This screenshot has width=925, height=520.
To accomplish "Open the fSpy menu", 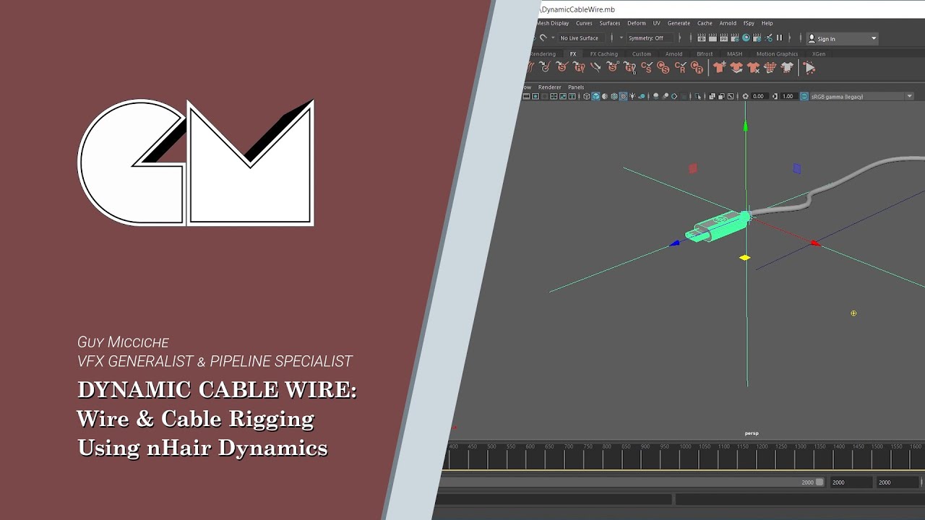I will [x=749, y=23].
